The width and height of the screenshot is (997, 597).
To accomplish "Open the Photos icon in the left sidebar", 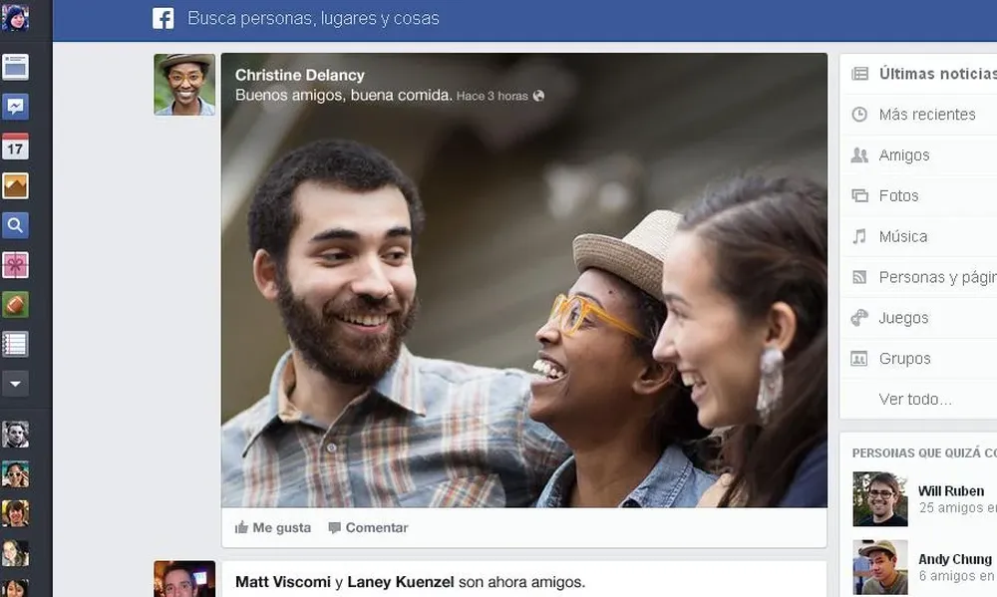I will point(15,186).
